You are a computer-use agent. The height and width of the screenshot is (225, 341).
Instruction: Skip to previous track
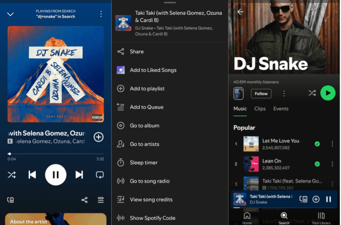click(32, 175)
